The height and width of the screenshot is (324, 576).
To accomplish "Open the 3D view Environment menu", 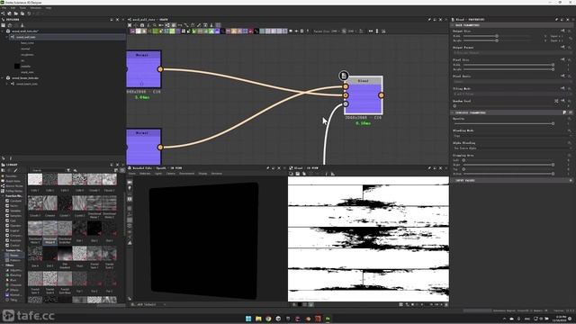I will tap(186, 174).
